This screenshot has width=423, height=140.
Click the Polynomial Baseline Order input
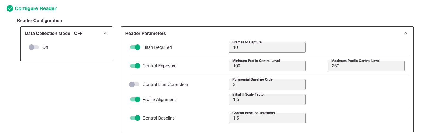267,84
